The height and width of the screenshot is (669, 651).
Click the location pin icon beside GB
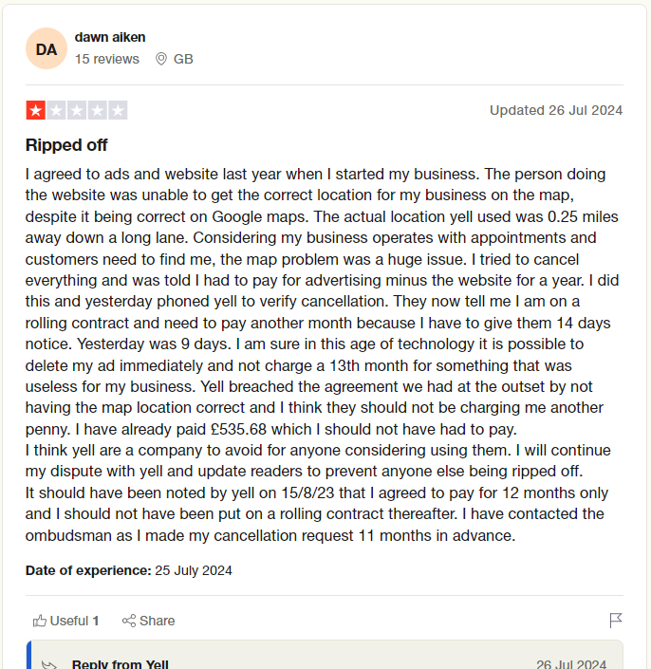pyautogui.click(x=161, y=59)
